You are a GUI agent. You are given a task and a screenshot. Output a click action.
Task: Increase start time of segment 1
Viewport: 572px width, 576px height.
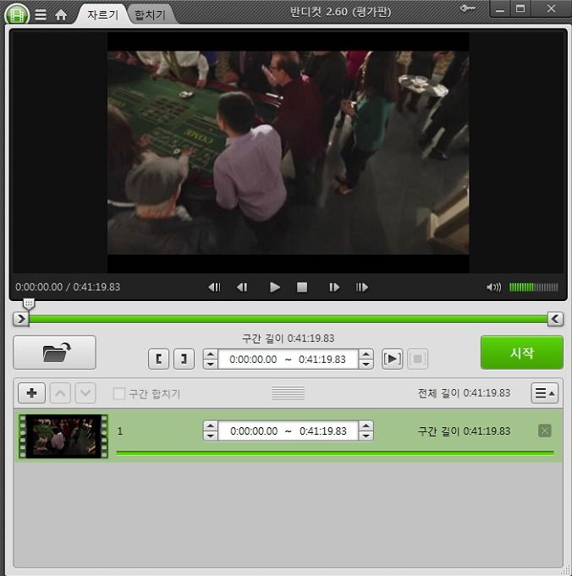(211, 425)
